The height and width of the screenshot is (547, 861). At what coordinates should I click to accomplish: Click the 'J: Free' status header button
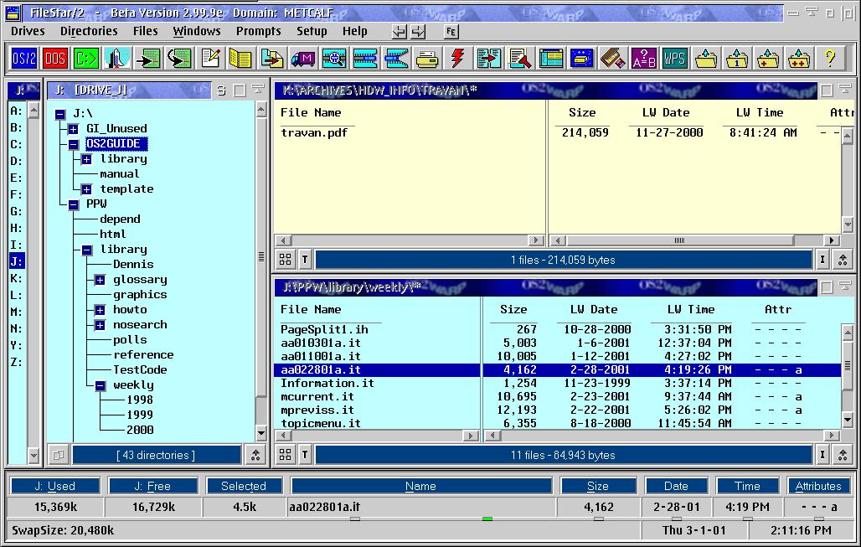152,486
